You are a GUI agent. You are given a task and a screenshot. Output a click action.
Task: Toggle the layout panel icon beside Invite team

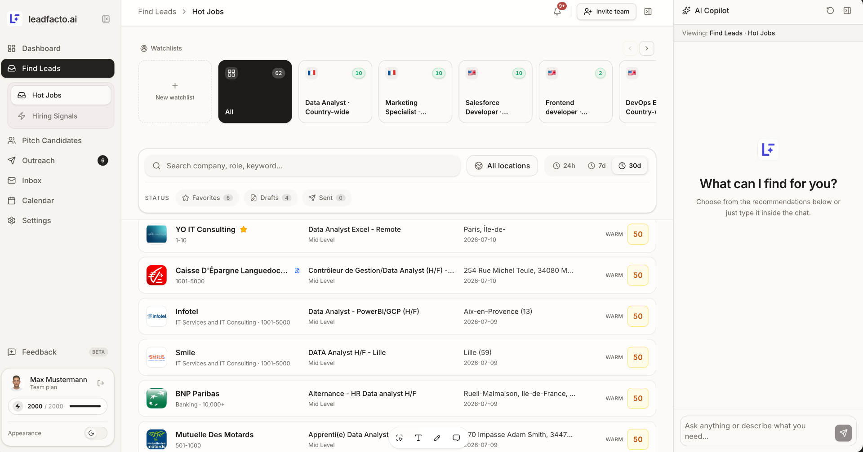(x=648, y=12)
